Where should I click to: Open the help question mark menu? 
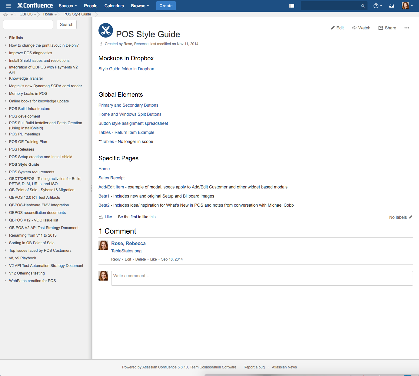click(377, 6)
